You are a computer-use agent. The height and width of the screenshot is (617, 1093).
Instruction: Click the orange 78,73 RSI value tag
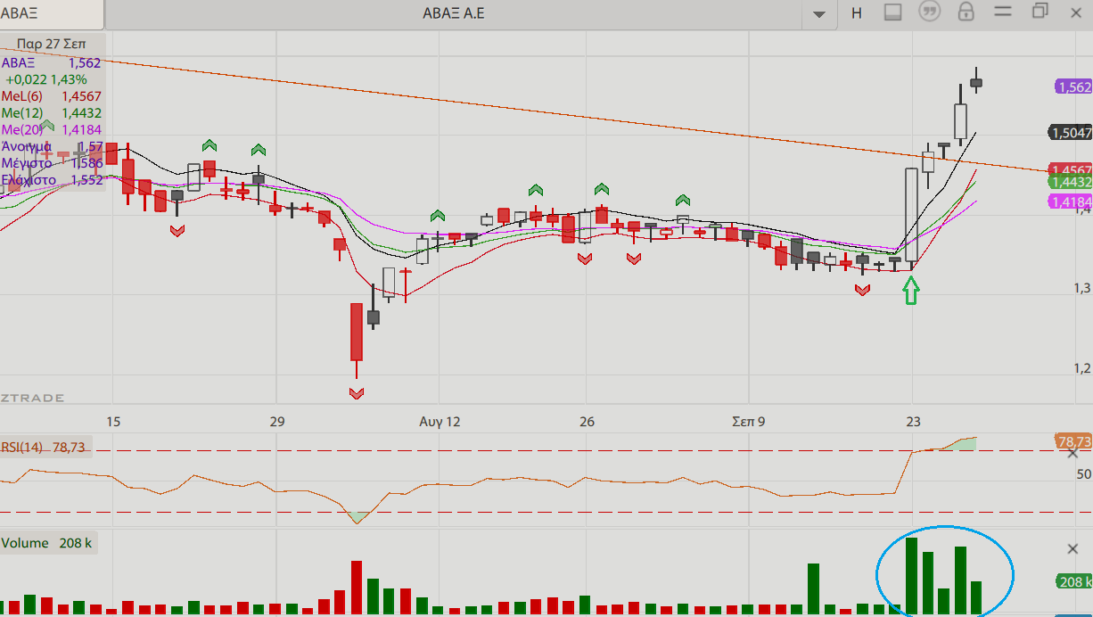pos(1073,441)
